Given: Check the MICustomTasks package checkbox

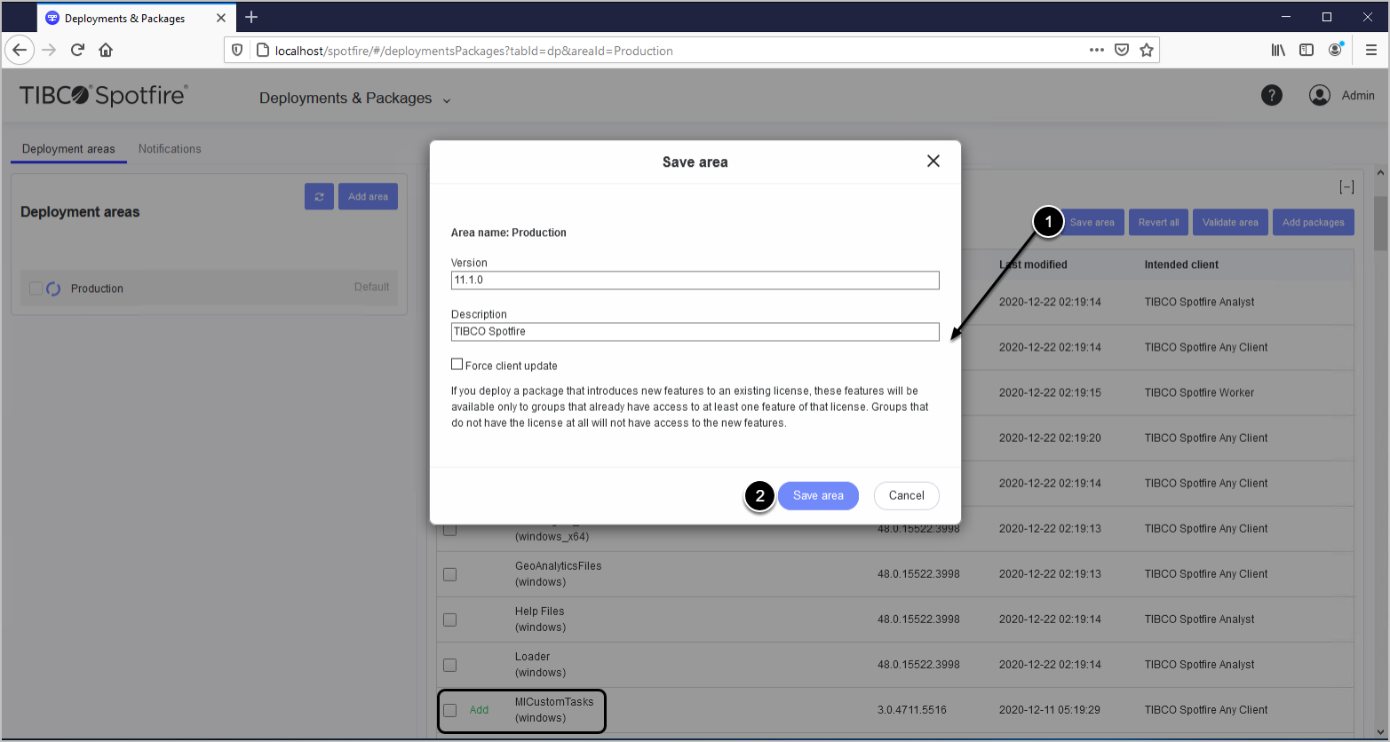Looking at the screenshot, I should (x=450, y=710).
